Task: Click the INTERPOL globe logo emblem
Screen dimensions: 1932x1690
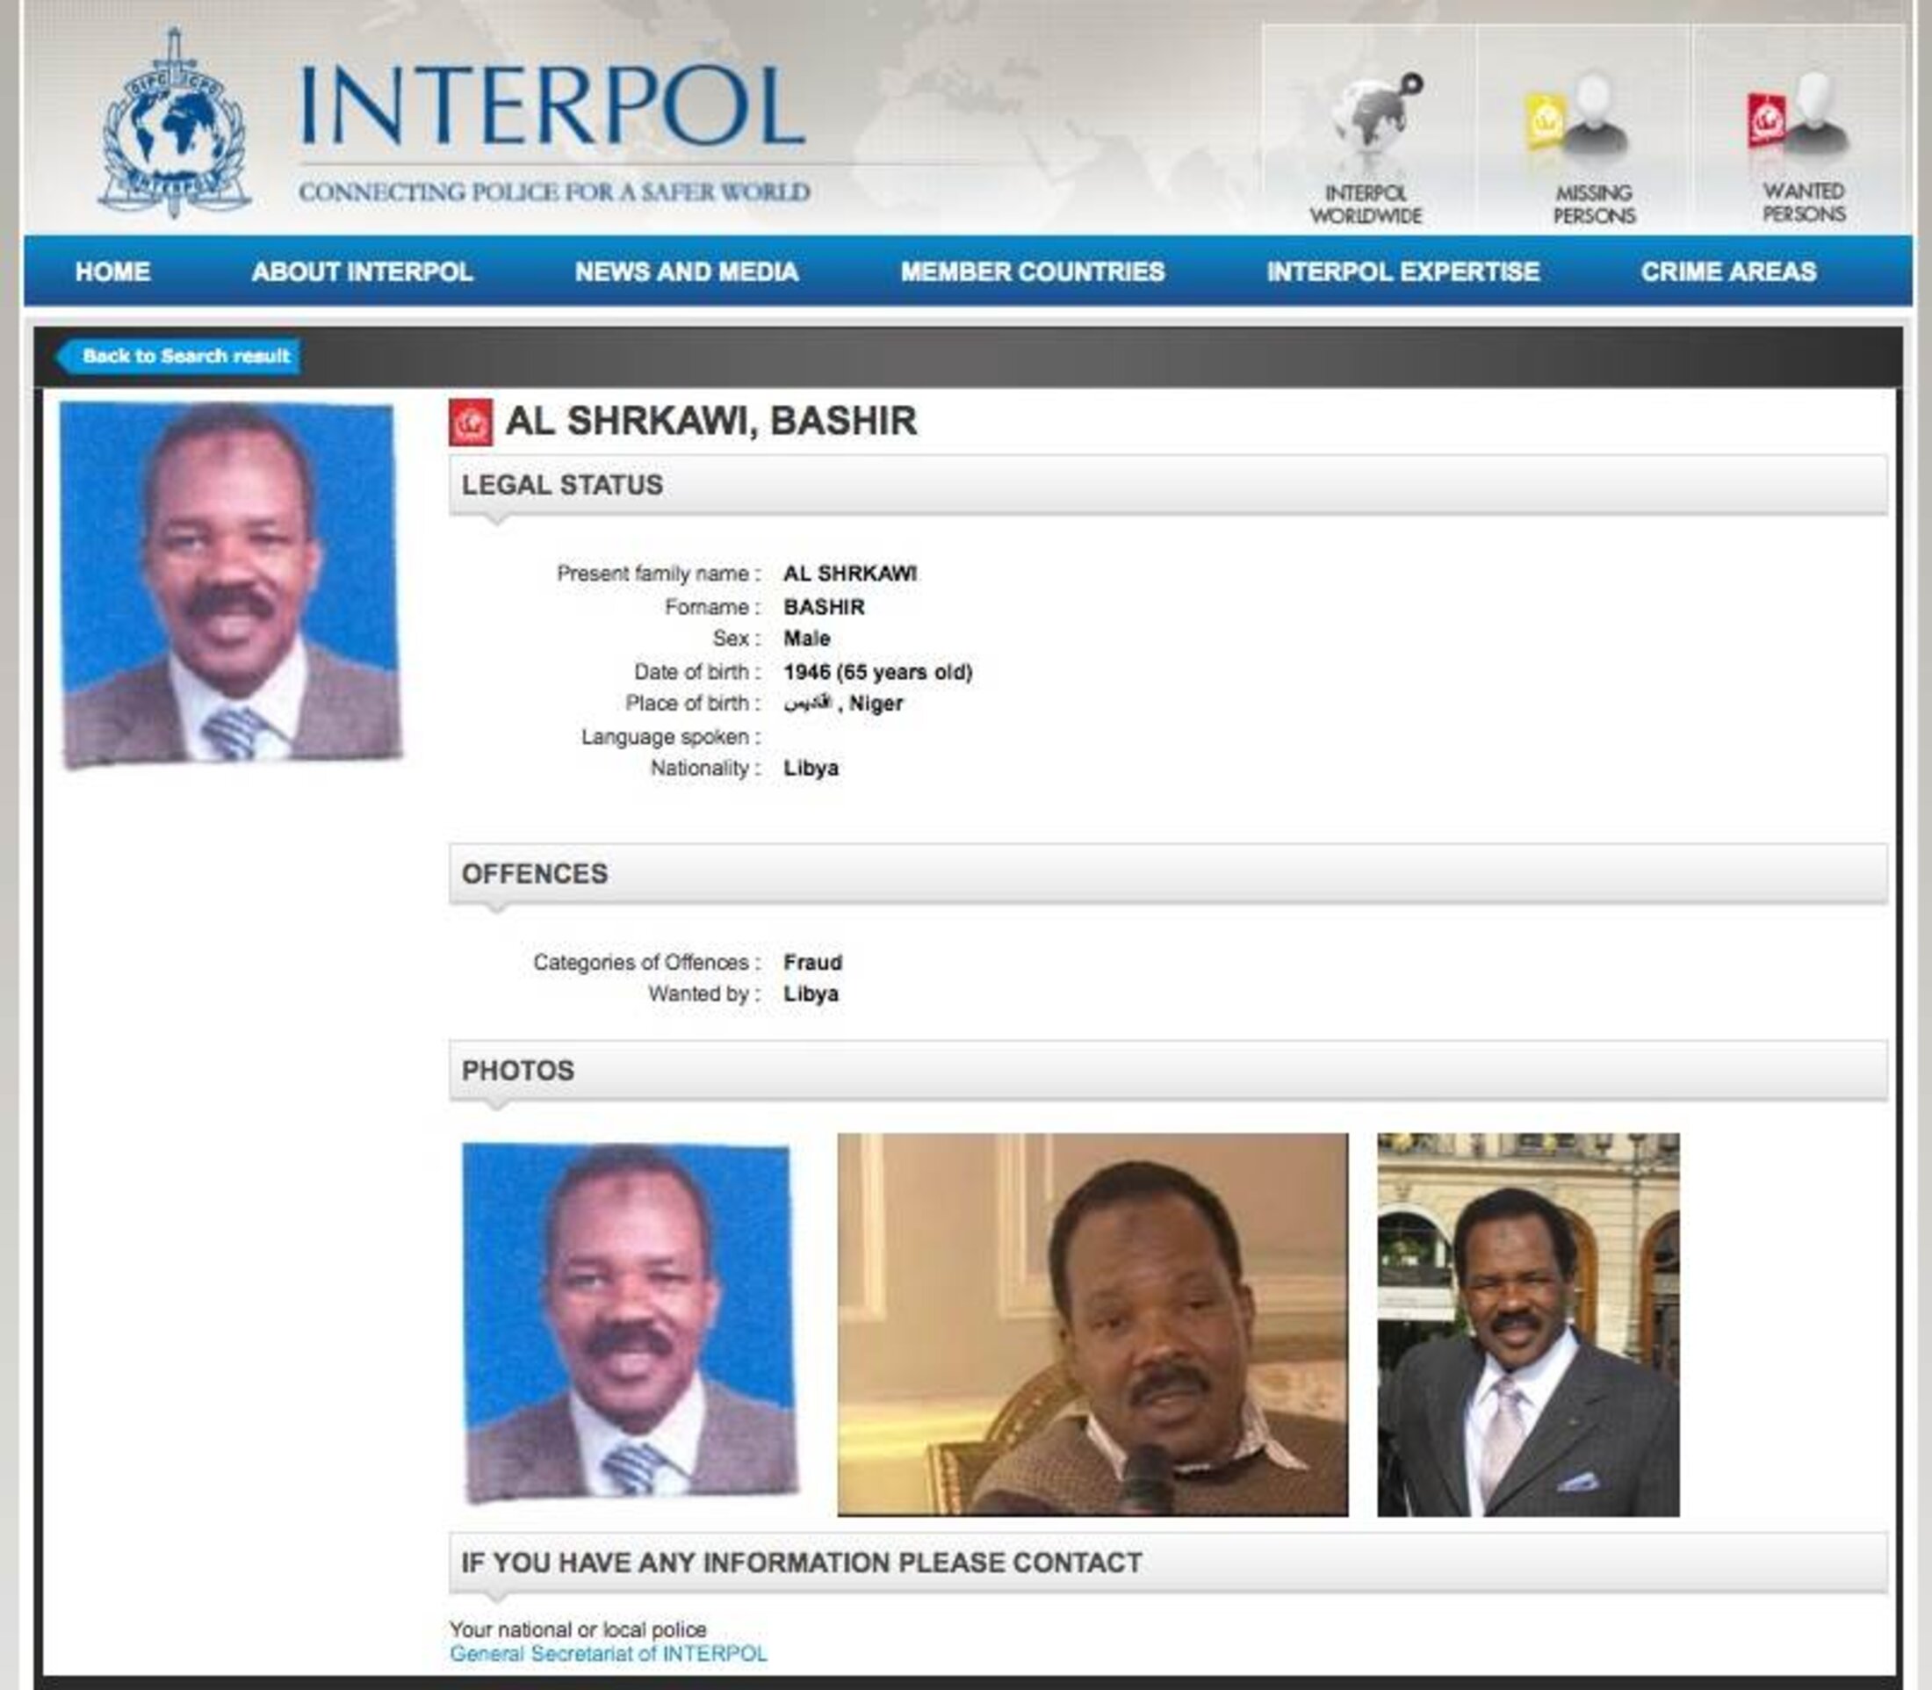Action: [x=174, y=125]
